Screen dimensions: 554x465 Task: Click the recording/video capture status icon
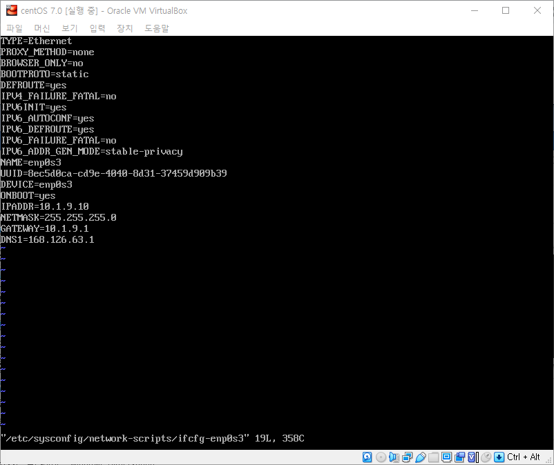point(459,457)
